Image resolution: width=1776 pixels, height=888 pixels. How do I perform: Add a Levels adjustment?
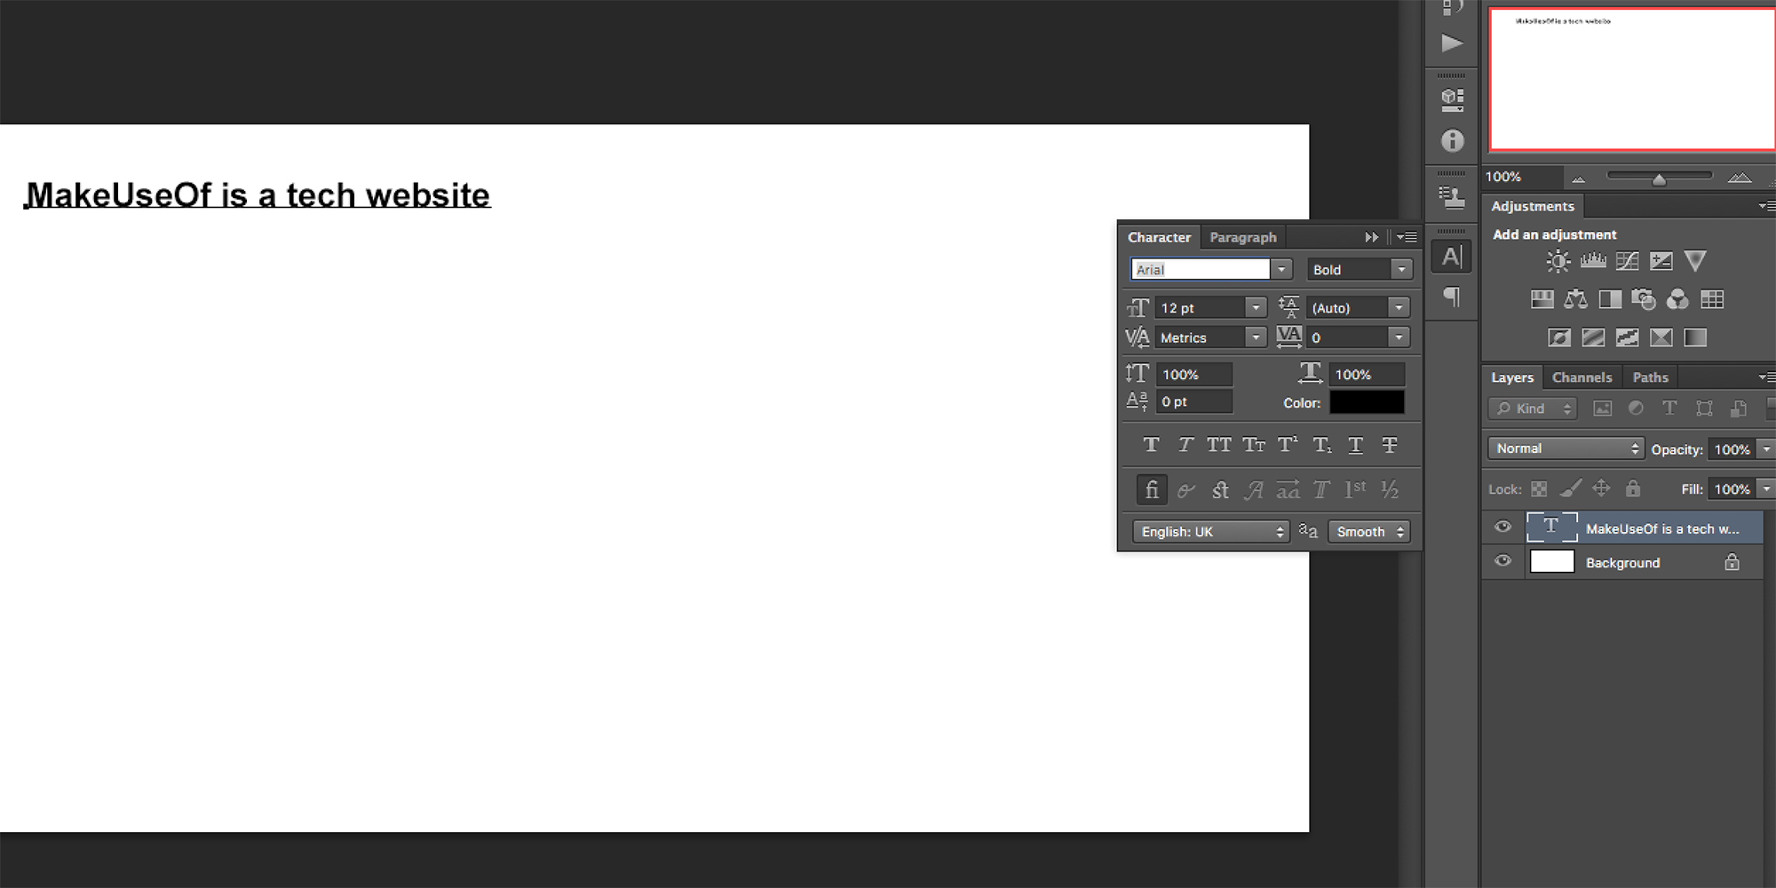[1593, 261]
